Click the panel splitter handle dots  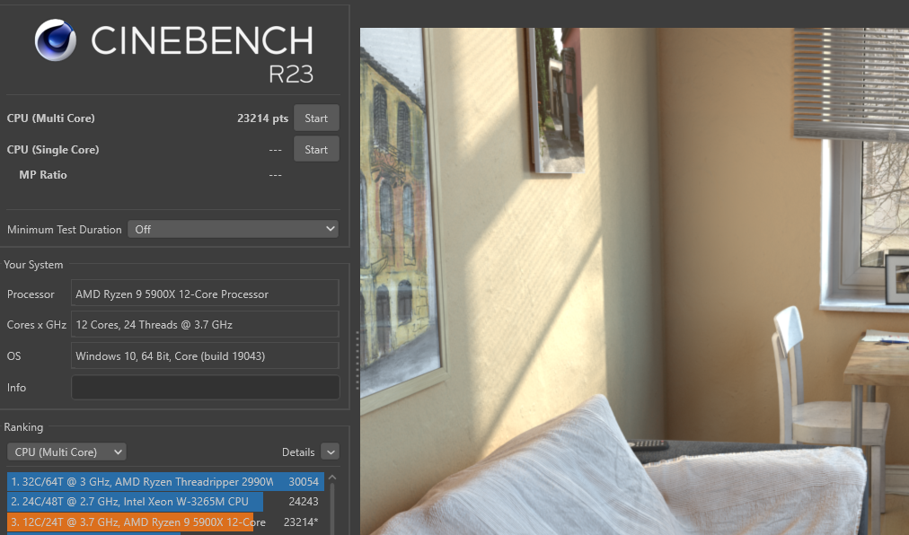(x=357, y=359)
